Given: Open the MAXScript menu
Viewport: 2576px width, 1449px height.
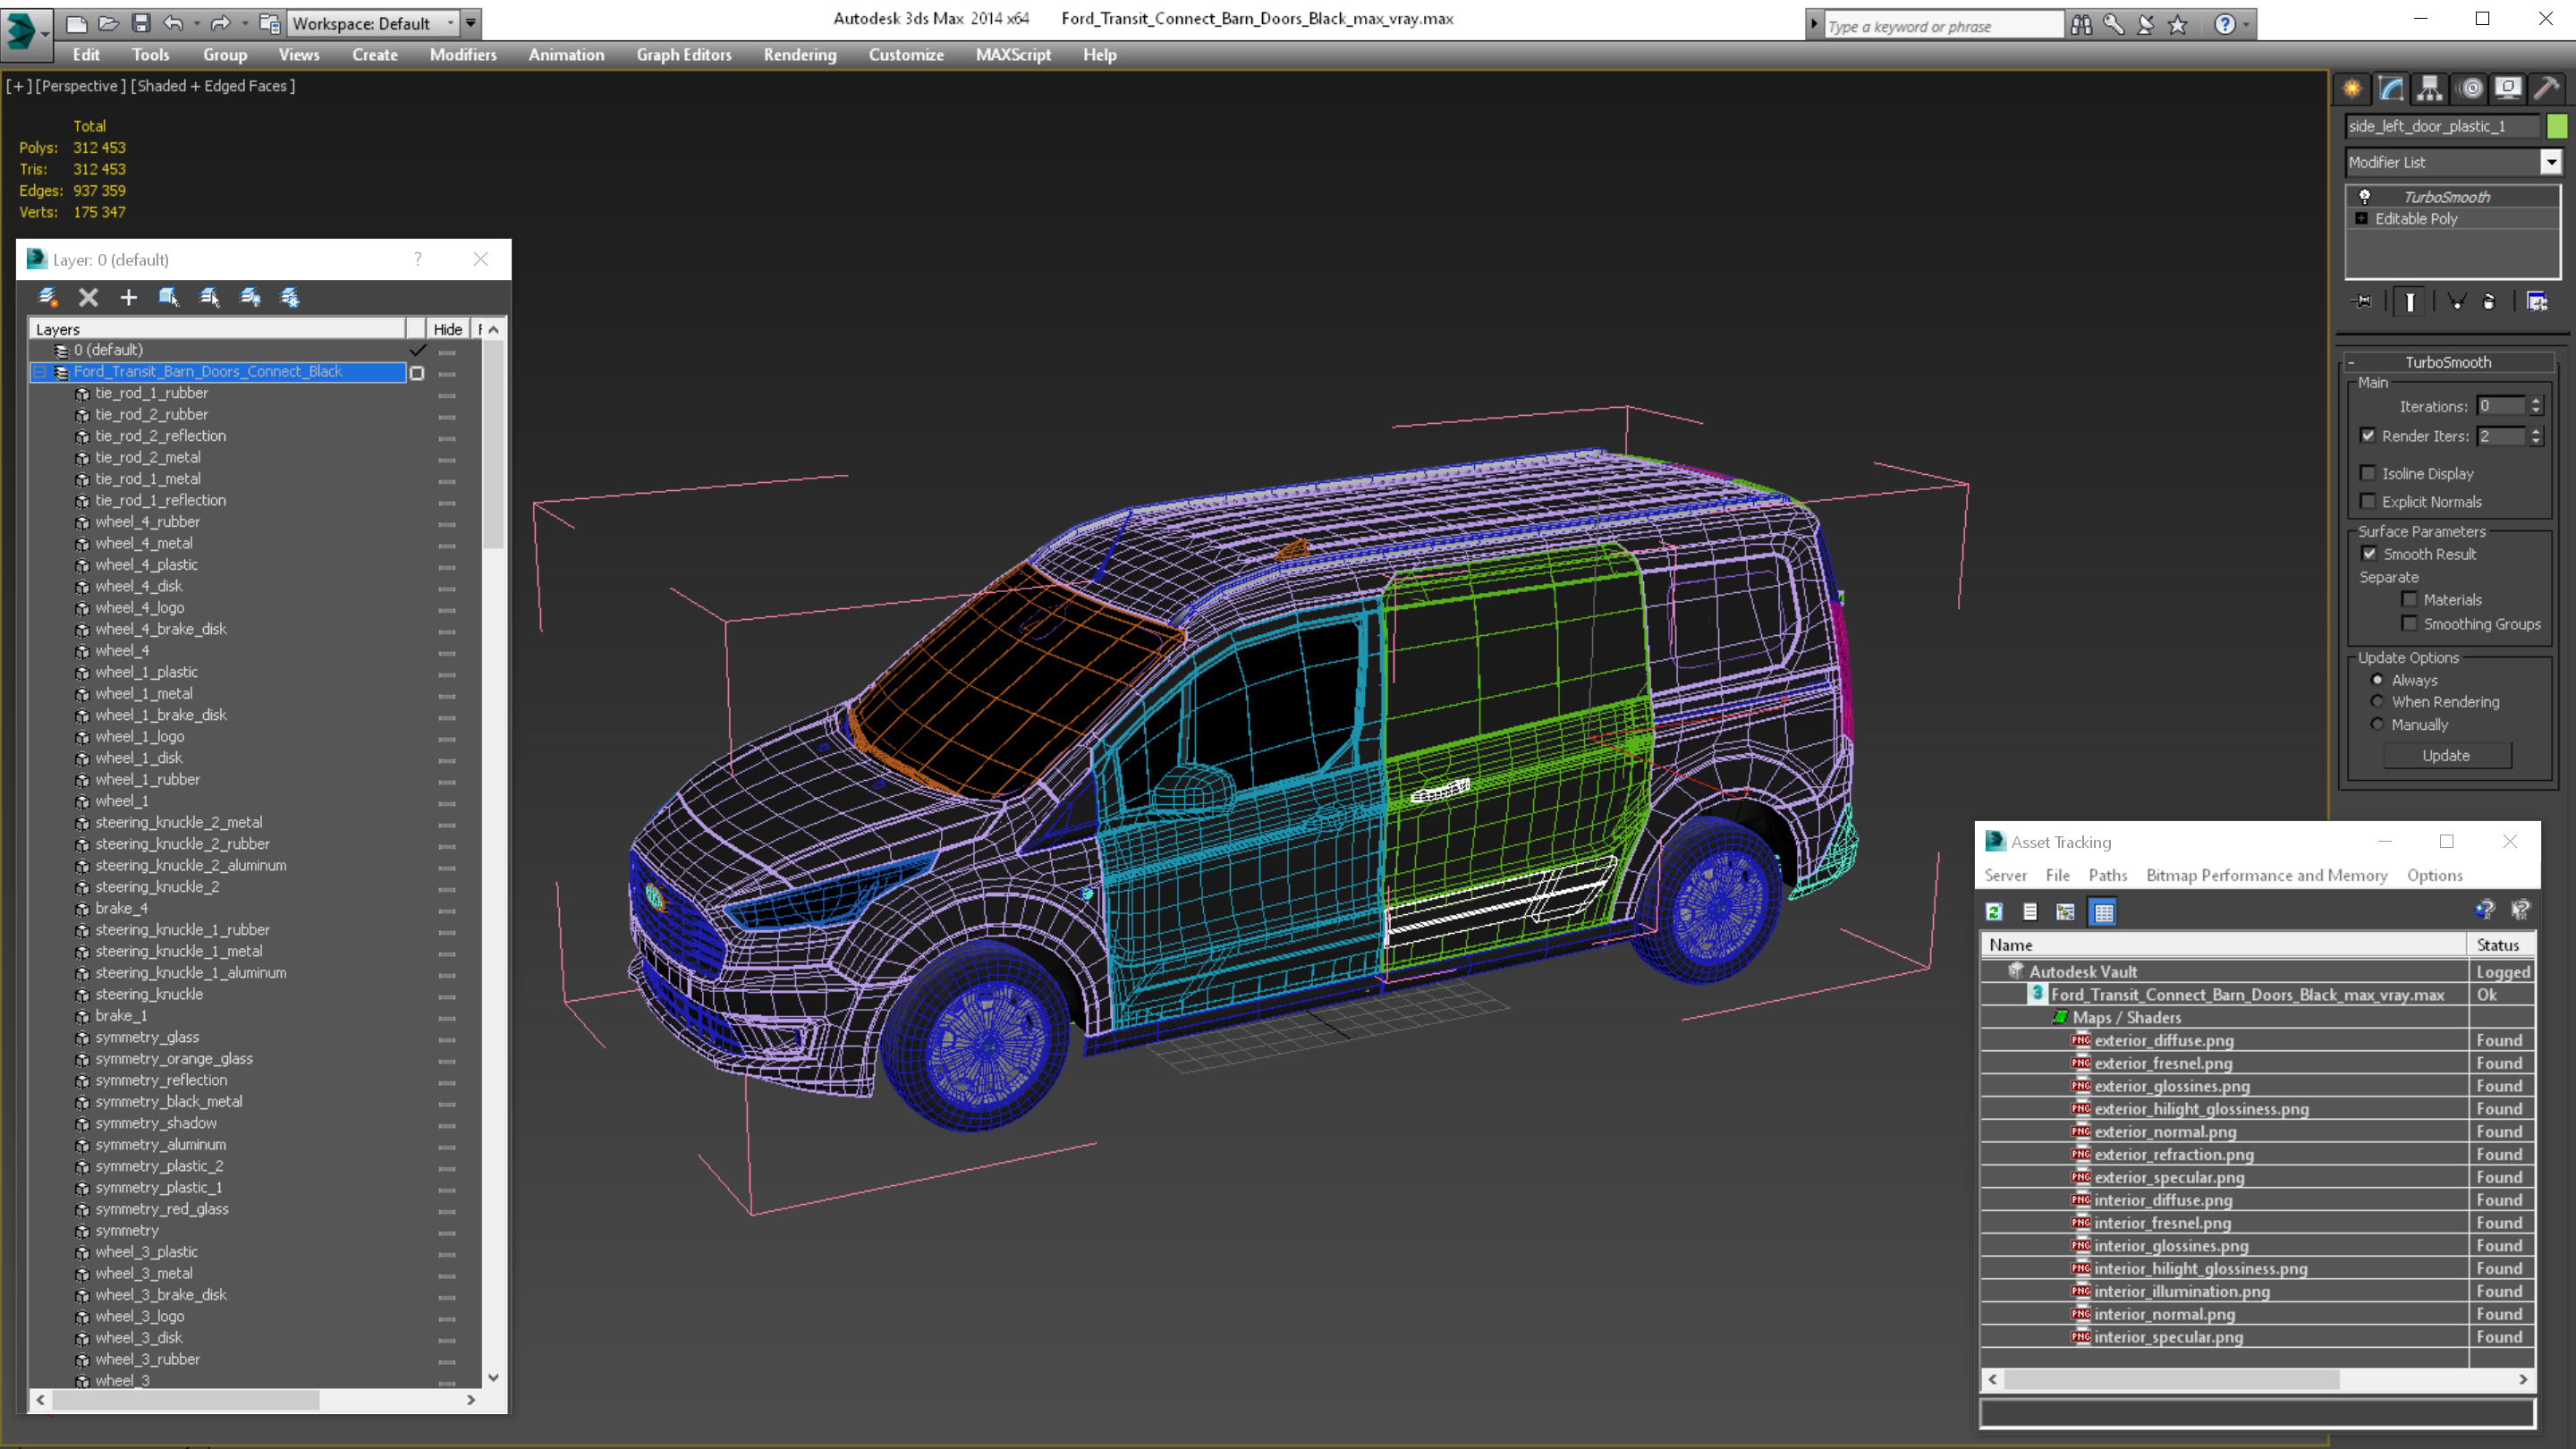Looking at the screenshot, I should point(1013,55).
